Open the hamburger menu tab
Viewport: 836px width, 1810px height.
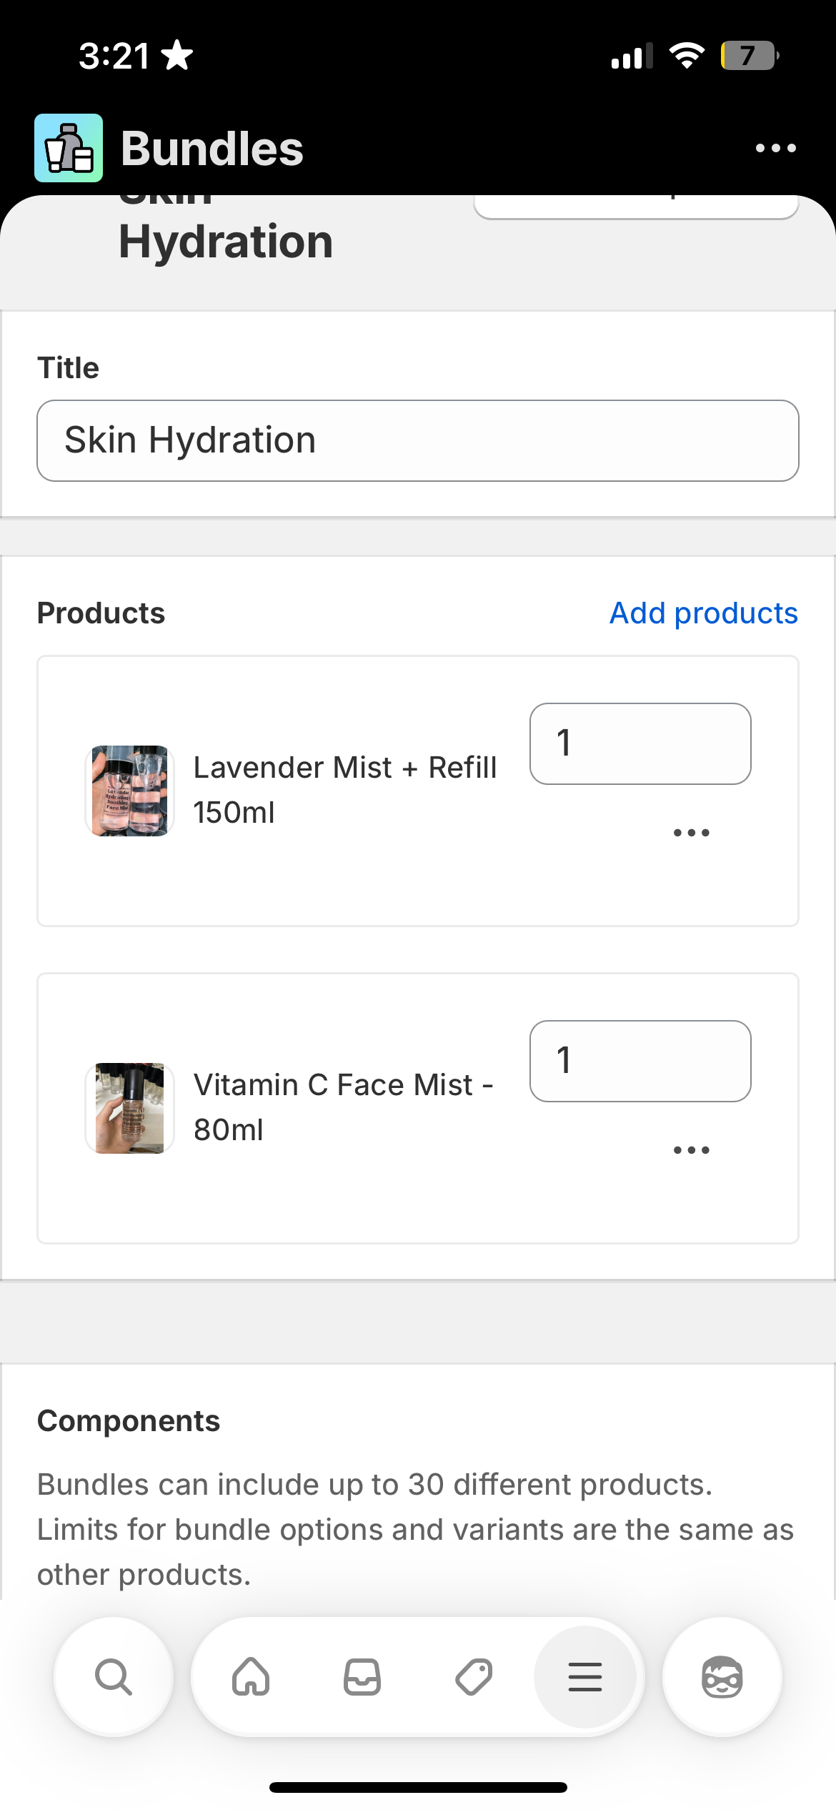click(585, 1677)
